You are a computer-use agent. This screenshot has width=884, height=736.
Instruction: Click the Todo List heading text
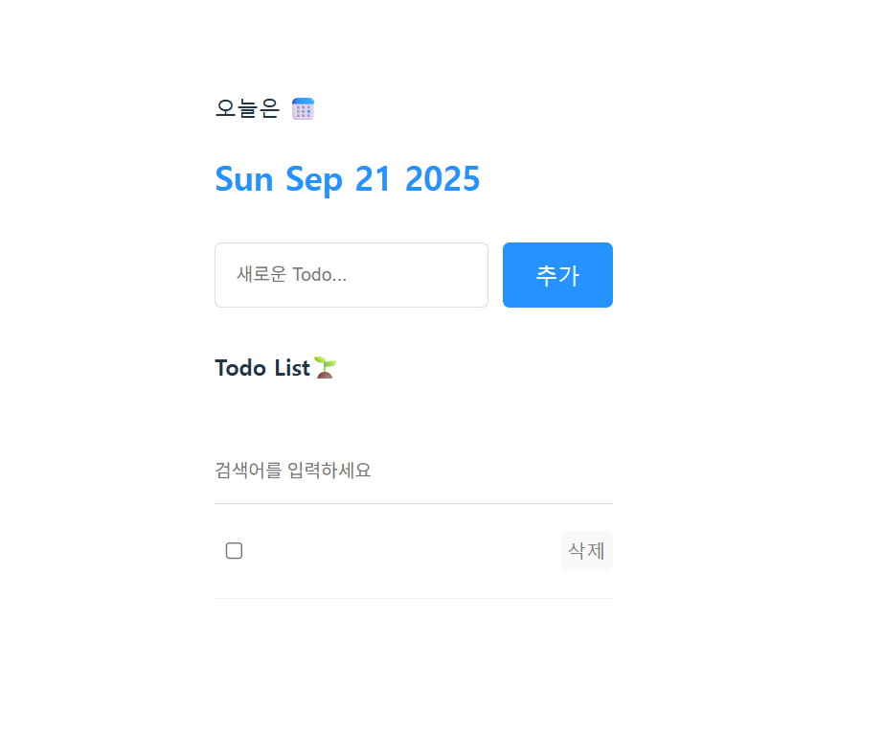[x=262, y=368]
